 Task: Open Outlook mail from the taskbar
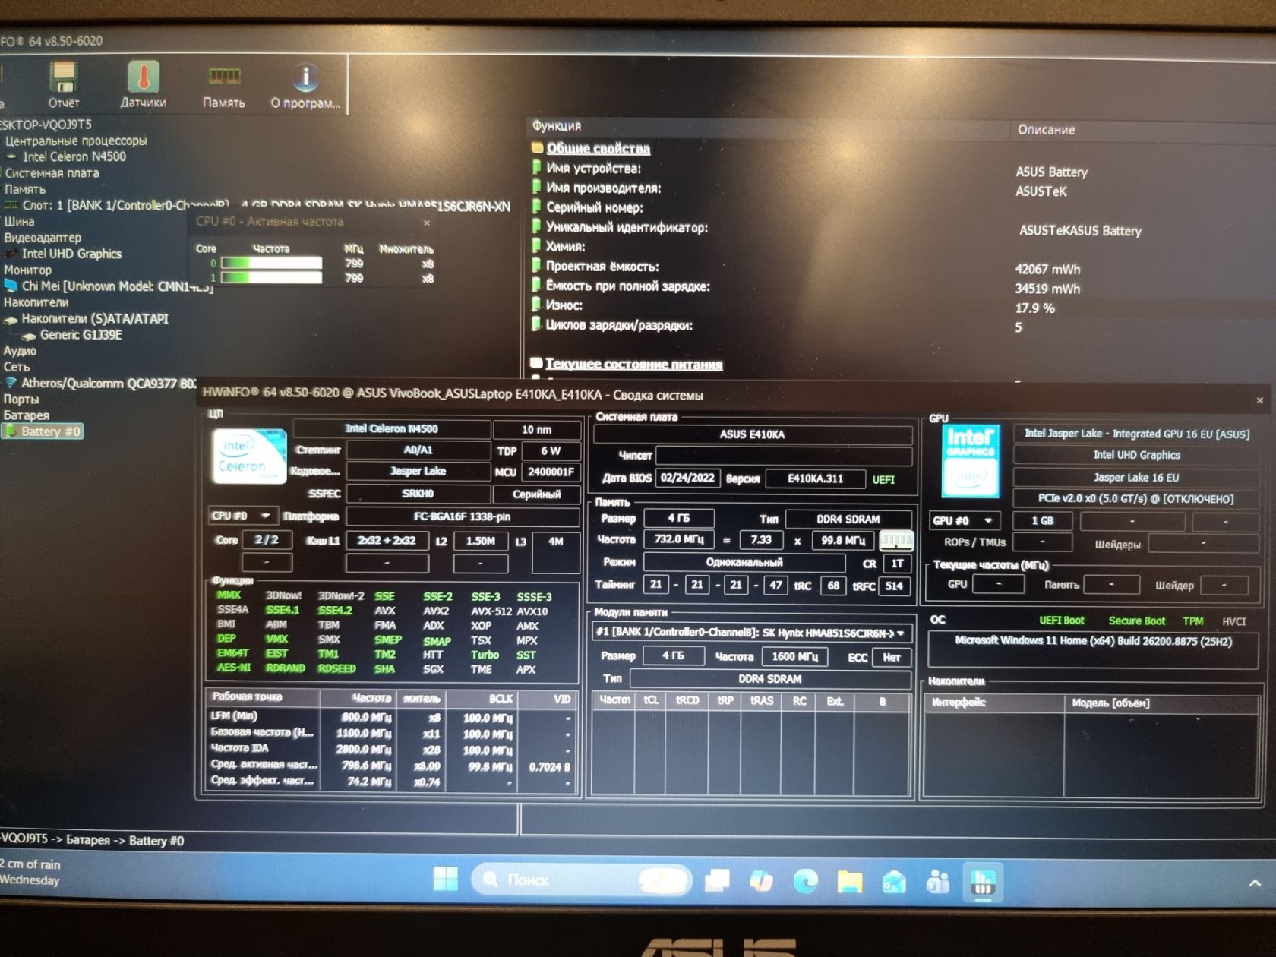click(893, 881)
